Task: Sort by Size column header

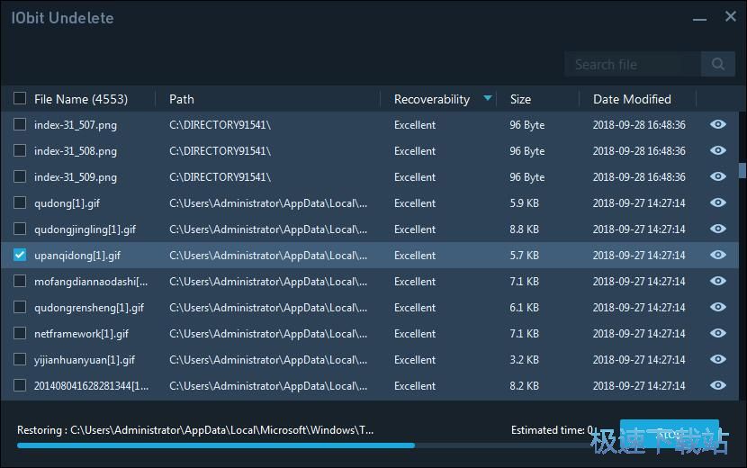Action: pos(520,99)
